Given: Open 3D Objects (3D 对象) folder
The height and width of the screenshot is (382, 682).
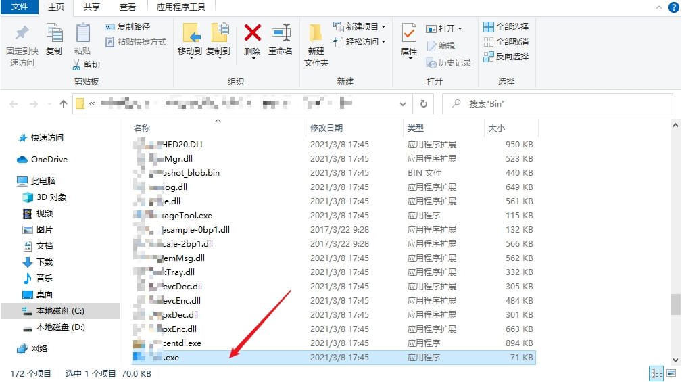Looking at the screenshot, I should (x=45, y=197).
